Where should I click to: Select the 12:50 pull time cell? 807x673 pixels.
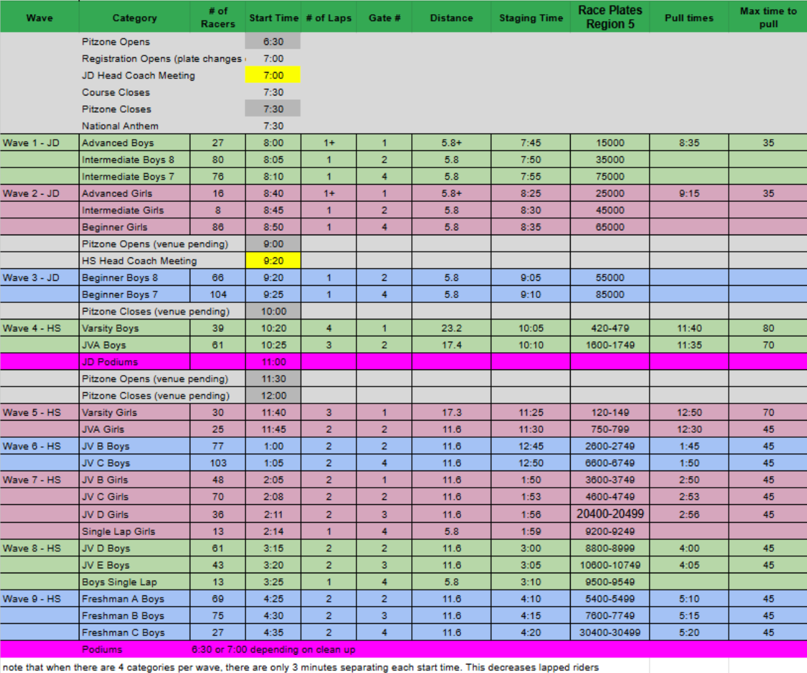(x=689, y=413)
